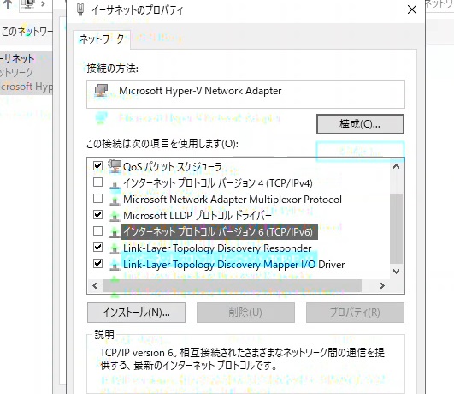The height and width of the screenshot is (394, 454).
Task: Uncheck QoS パケット スケジューラ checkbox
Action: [x=97, y=166]
